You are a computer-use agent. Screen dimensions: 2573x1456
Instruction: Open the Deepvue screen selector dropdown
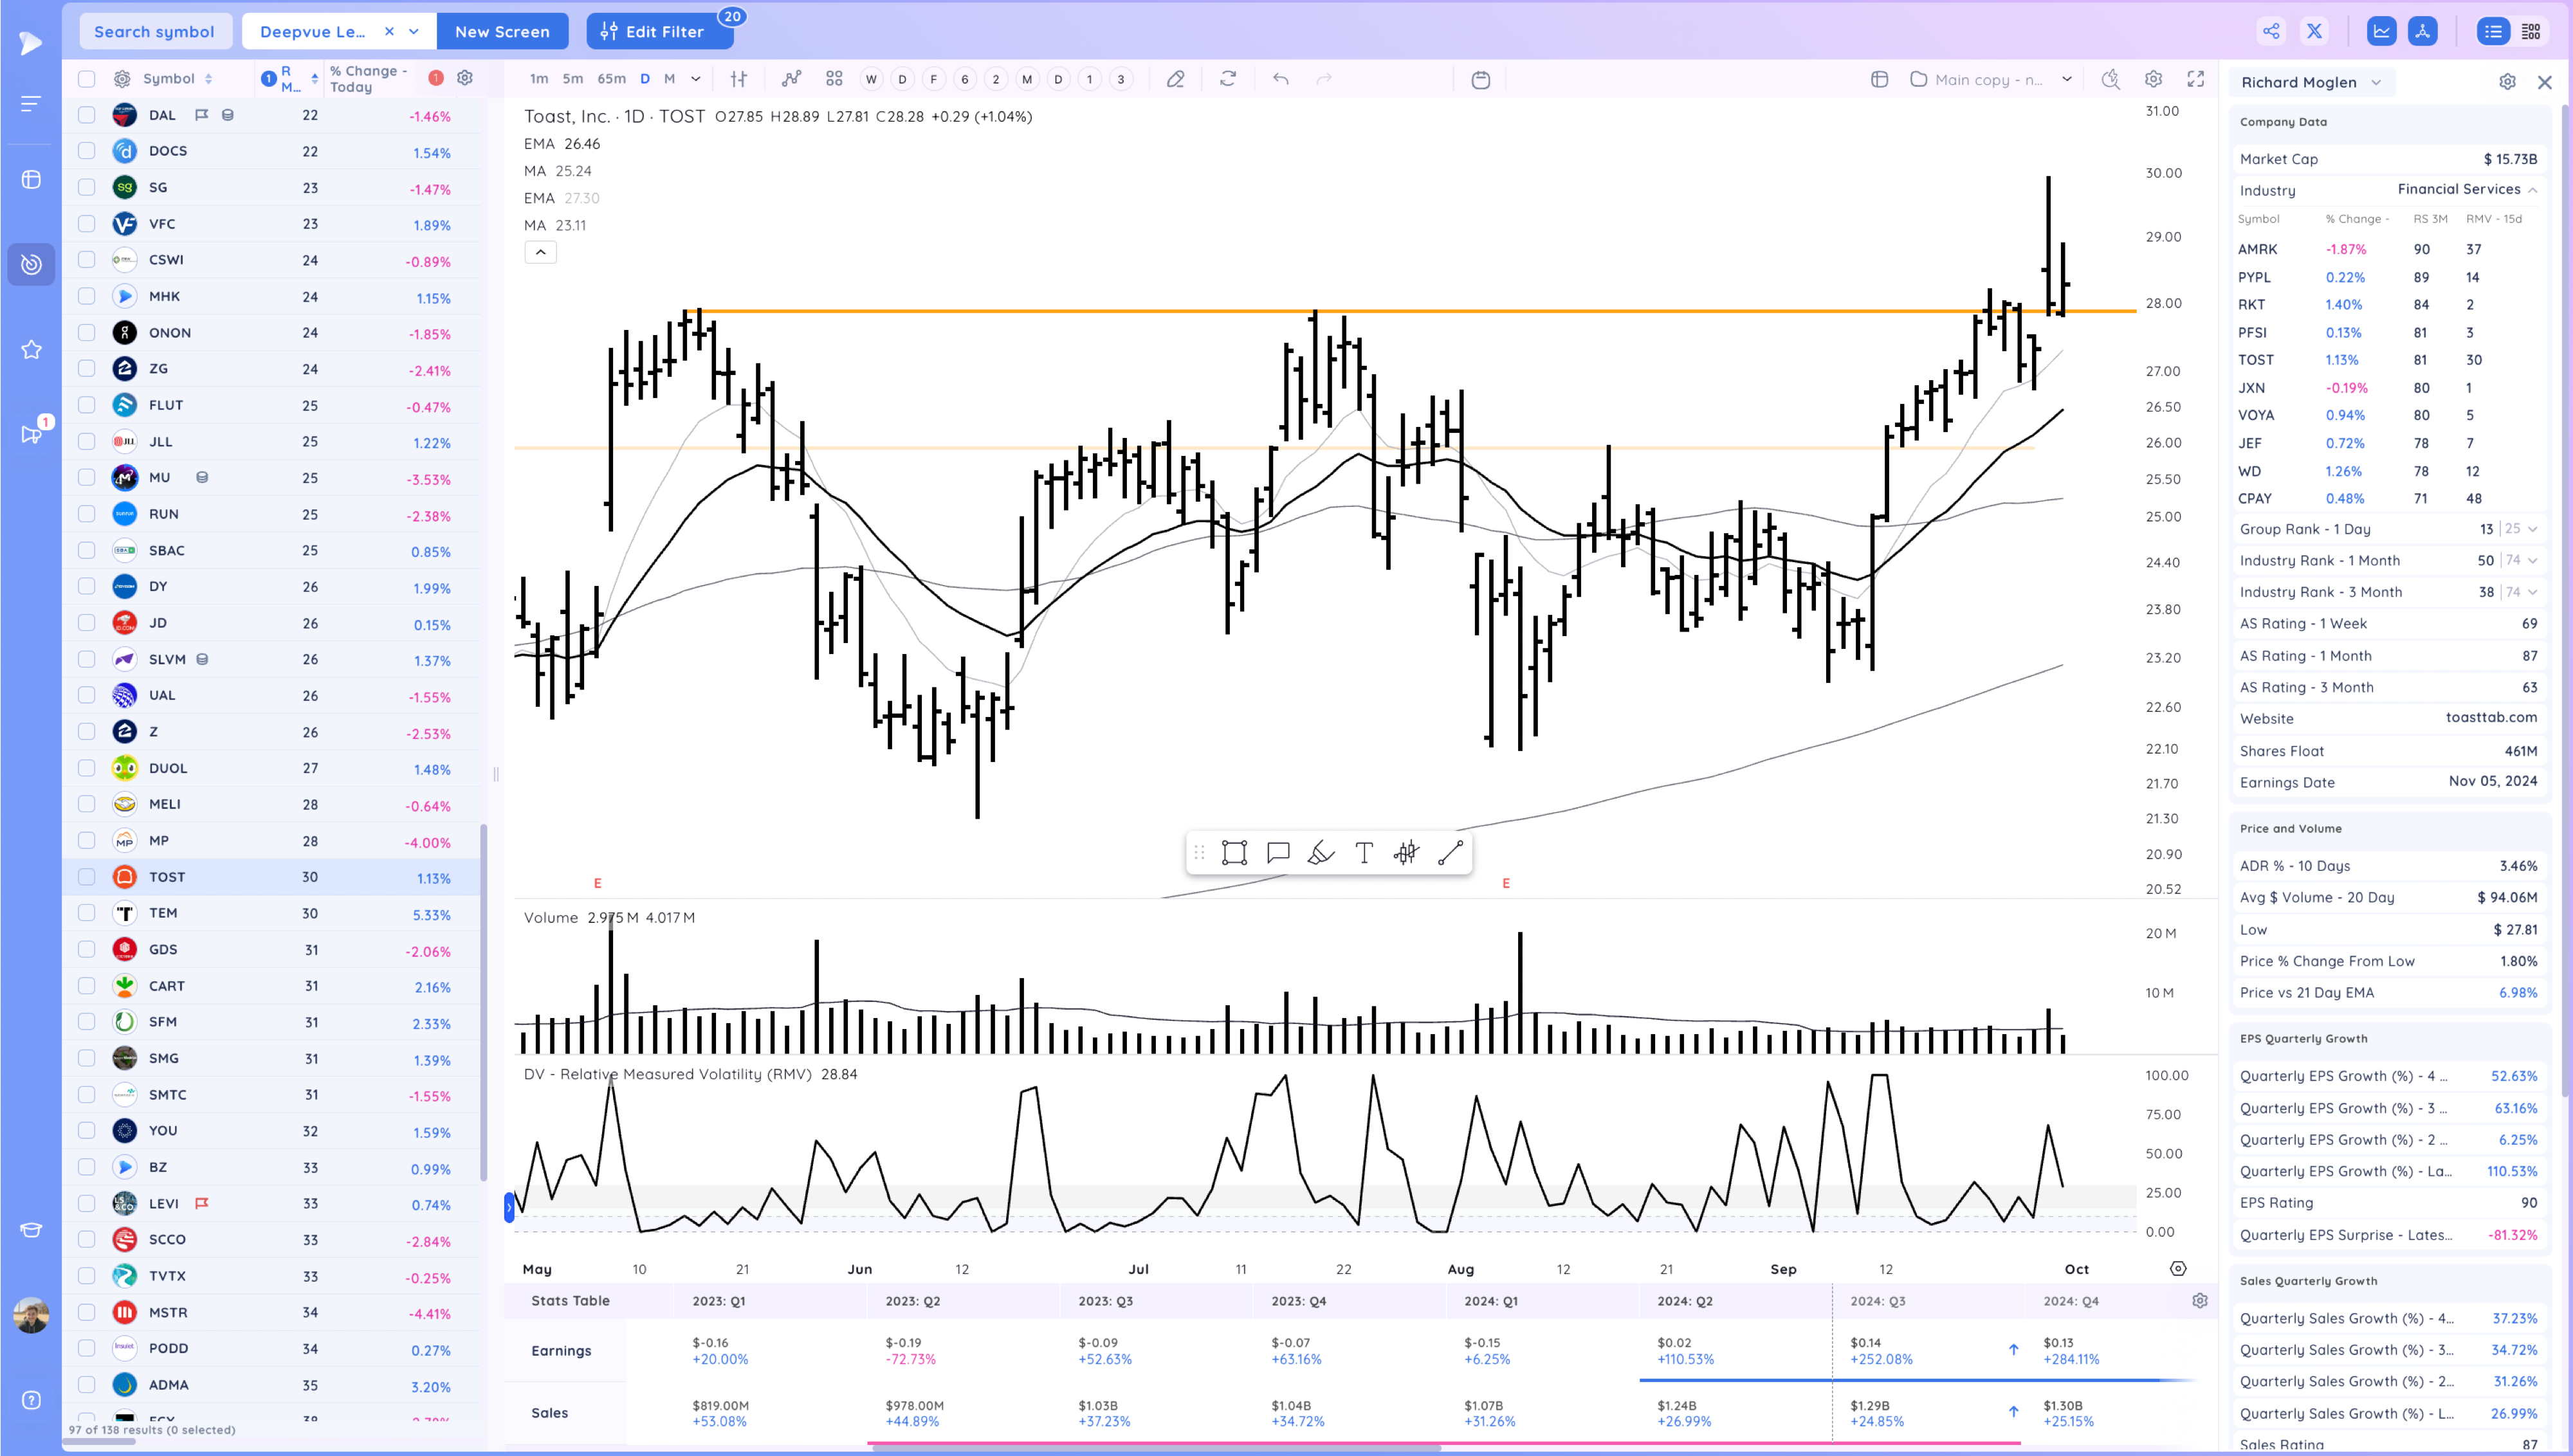tap(414, 31)
